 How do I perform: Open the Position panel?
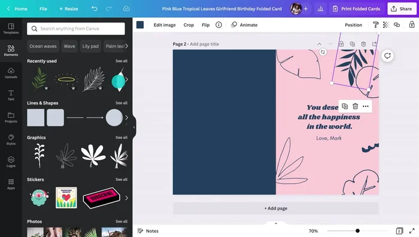pyautogui.click(x=353, y=25)
